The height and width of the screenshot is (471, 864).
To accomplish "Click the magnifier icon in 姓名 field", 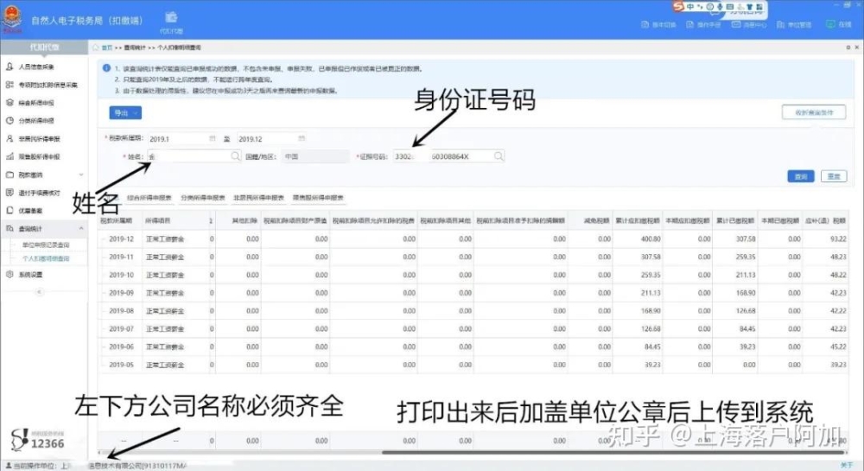I will (235, 156).
